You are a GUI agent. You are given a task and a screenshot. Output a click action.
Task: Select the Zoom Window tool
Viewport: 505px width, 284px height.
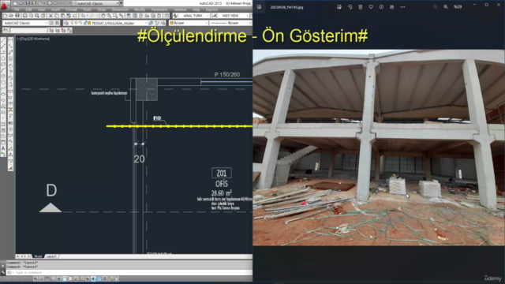tap(115, 16)
